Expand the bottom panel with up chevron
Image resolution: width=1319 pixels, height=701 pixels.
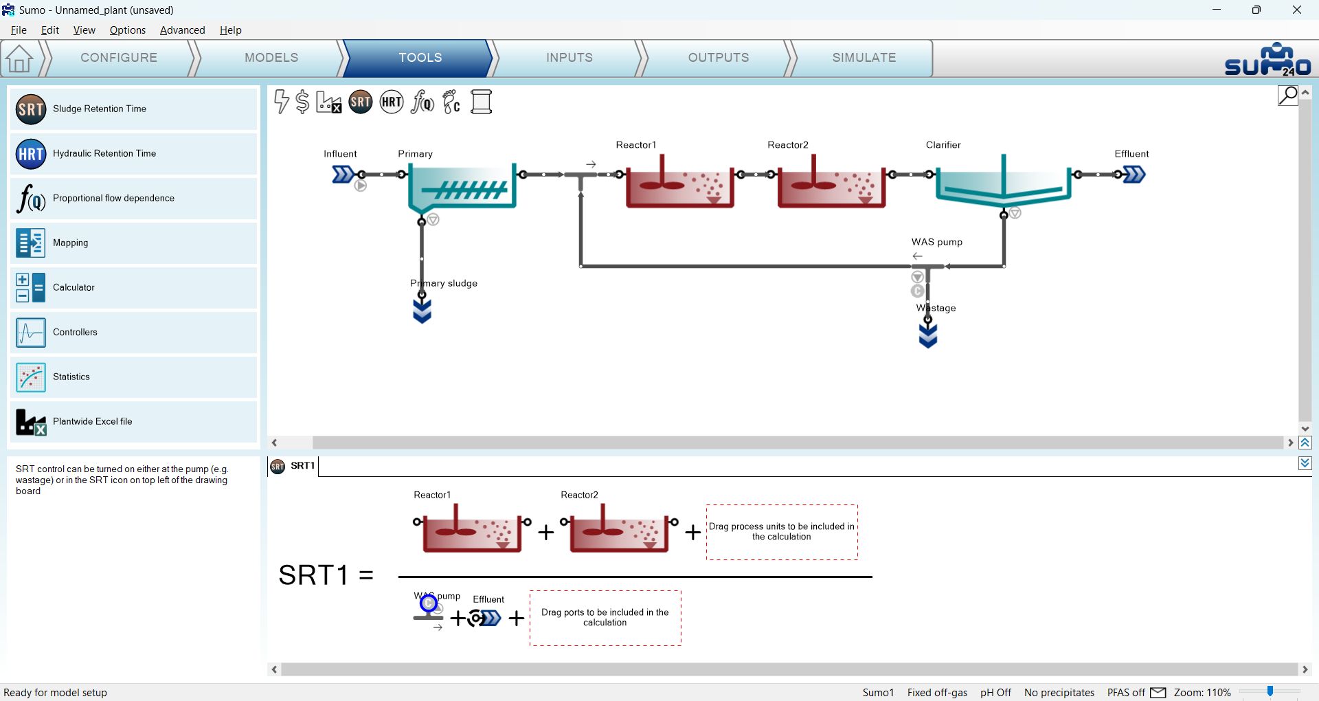tap(1305, 443)
